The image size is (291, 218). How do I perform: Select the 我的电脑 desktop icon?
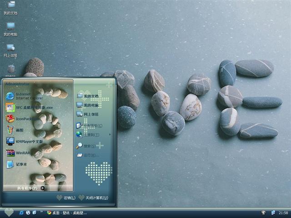pyautogui.click(x=10, y=29)
